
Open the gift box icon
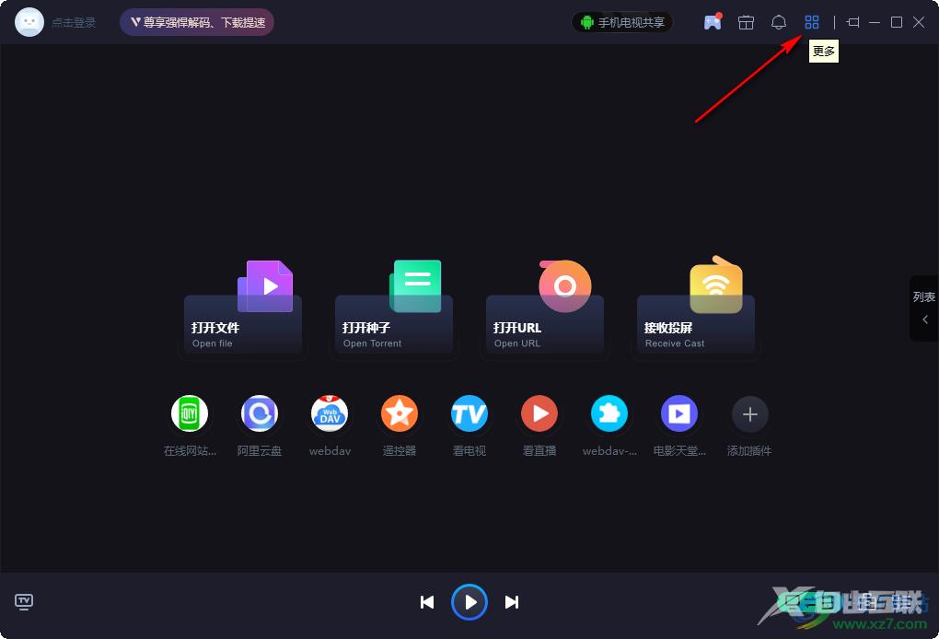coord(746,23)
